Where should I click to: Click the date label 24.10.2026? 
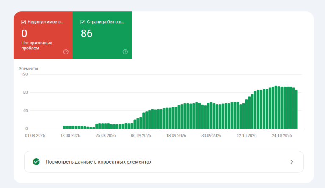point(282,136)
